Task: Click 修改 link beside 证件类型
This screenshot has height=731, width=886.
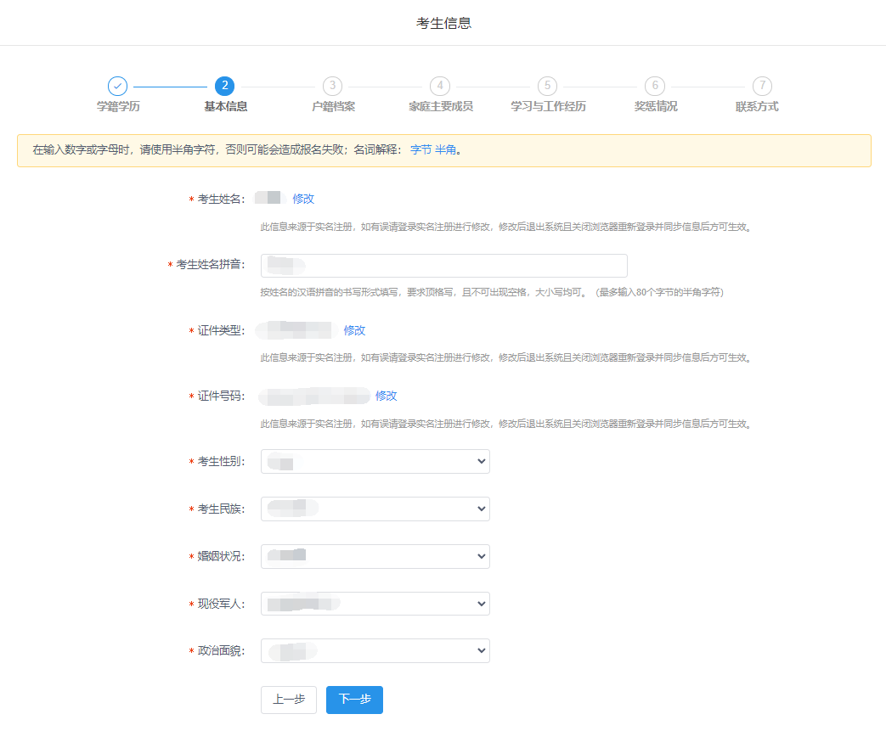Action: click(x=354, y=330)
